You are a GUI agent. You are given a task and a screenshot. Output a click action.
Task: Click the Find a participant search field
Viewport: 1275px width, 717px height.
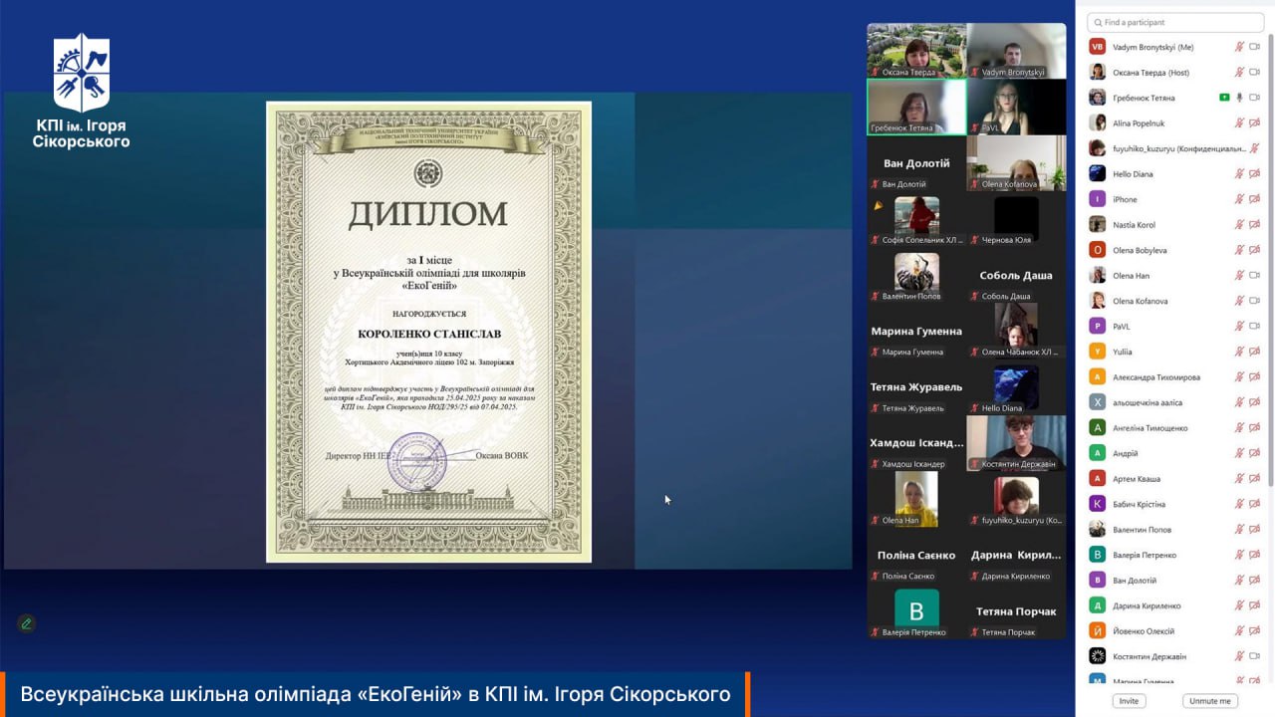pos(1175,22)
